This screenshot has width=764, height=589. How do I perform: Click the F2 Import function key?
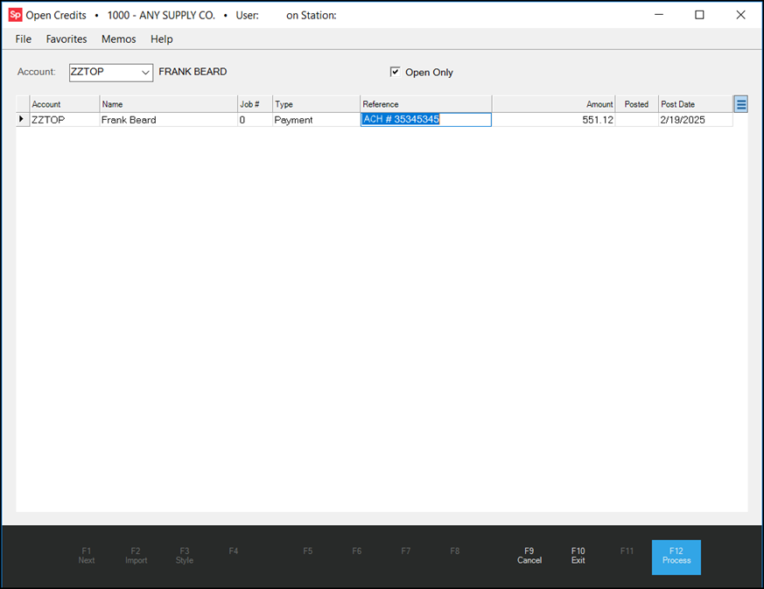tap(136, 556)
